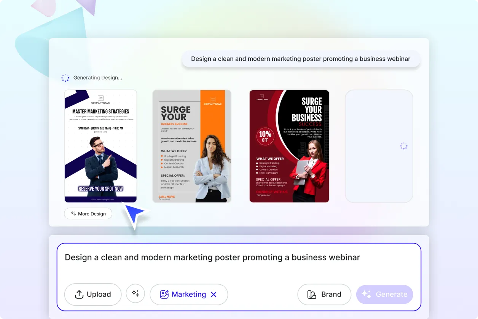Remove the Marketing tag with the X
Screen dimensions: 478x319
(x=214, y=294)
